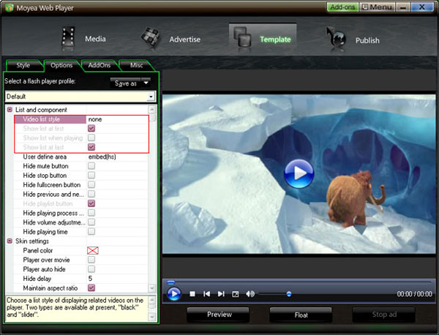The width and height of the screenshot is (439, 335).
Task: Enable Hide fullscreen button checkbox
Action: pos(91,185)
